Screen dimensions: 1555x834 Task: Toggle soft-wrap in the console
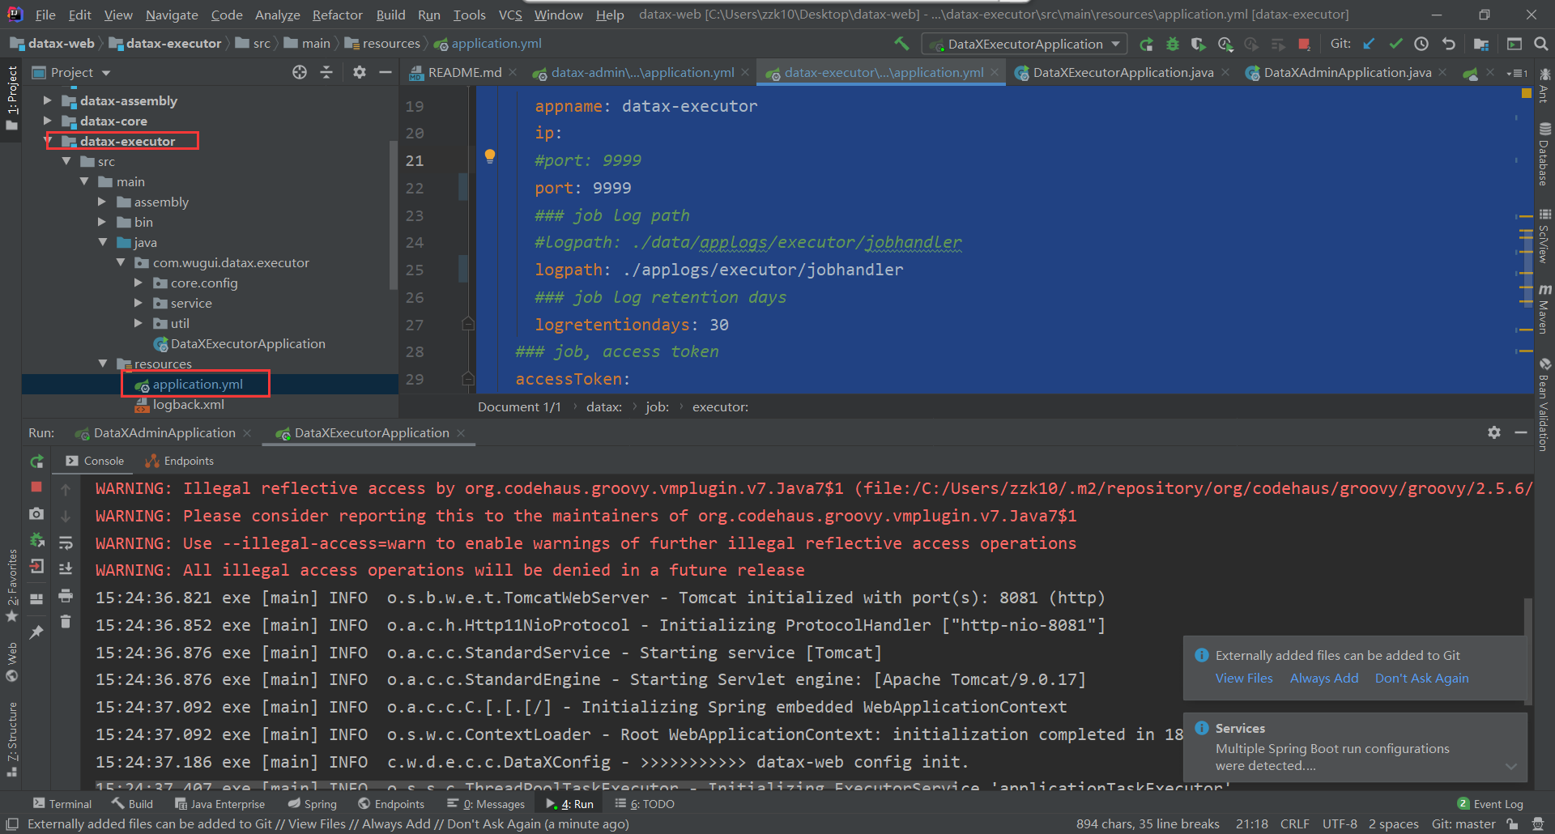coord(66,543)
